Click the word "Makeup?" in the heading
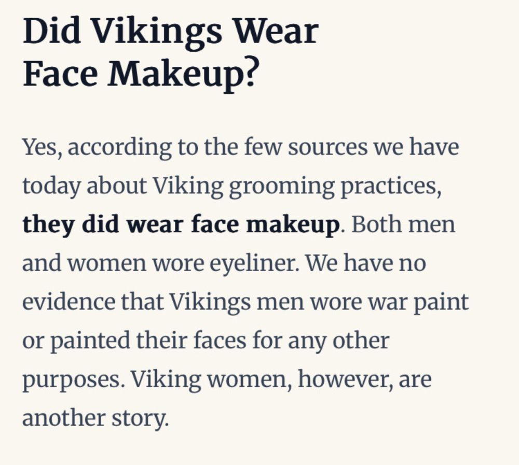This screenshot has width=519, height=465. pos(182,74)
